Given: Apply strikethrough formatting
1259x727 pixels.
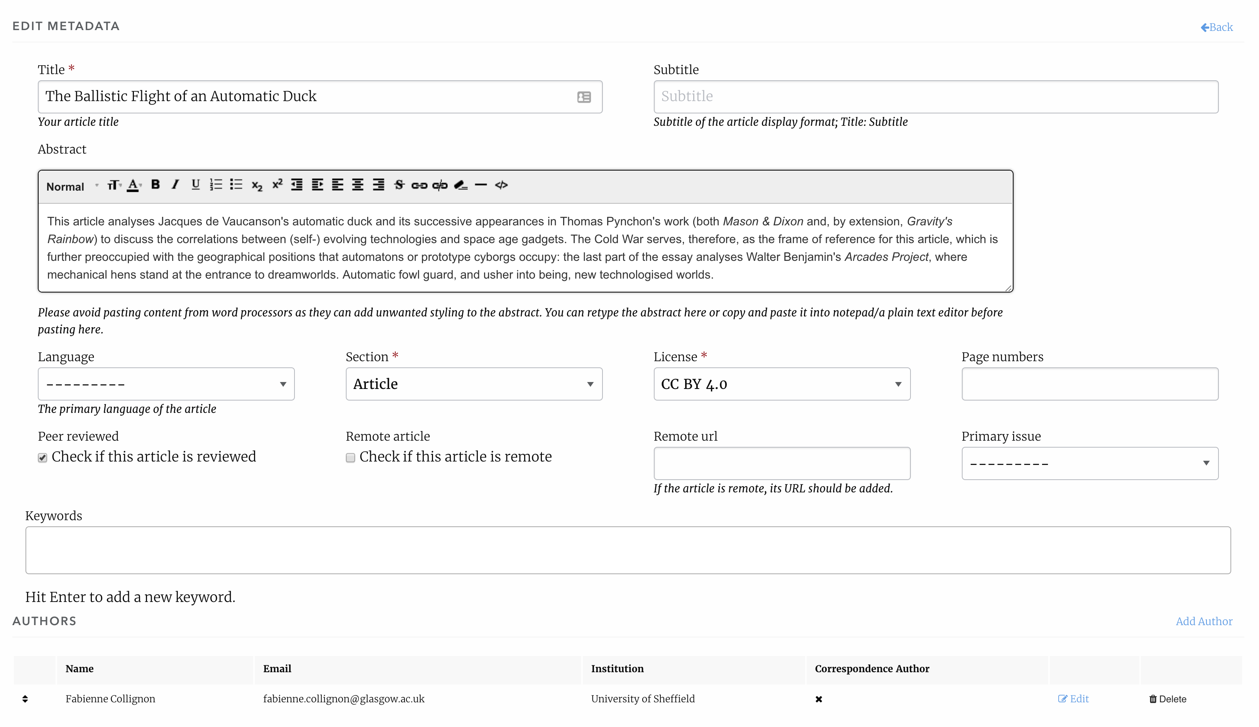Looking at the screenshot, I should click(399, 185).
